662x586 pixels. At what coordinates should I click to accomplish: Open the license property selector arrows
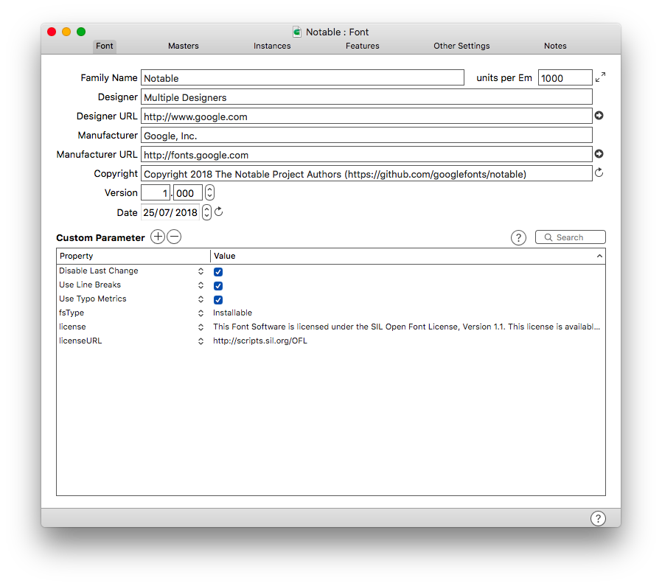201,327
